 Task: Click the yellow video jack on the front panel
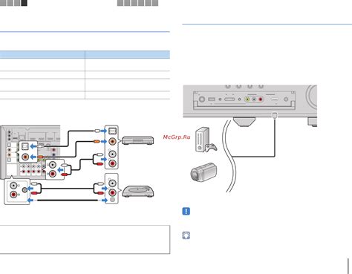tap(247, 100)
